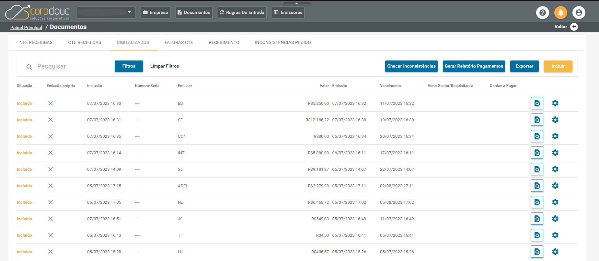Open INCONSISTÊNCIAS PEDIDO tab

point(283,42)
